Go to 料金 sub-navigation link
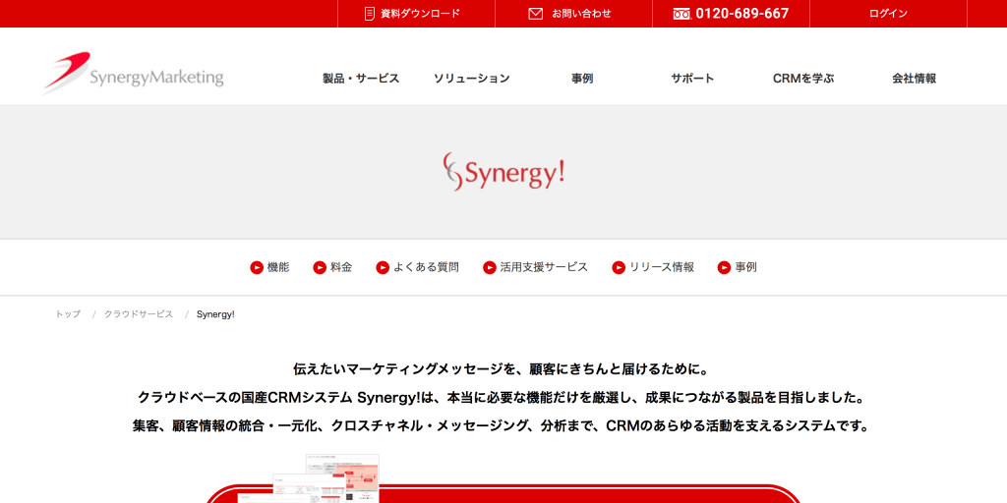Viewport: 1007px width, 503px height. tap(341, 267)
